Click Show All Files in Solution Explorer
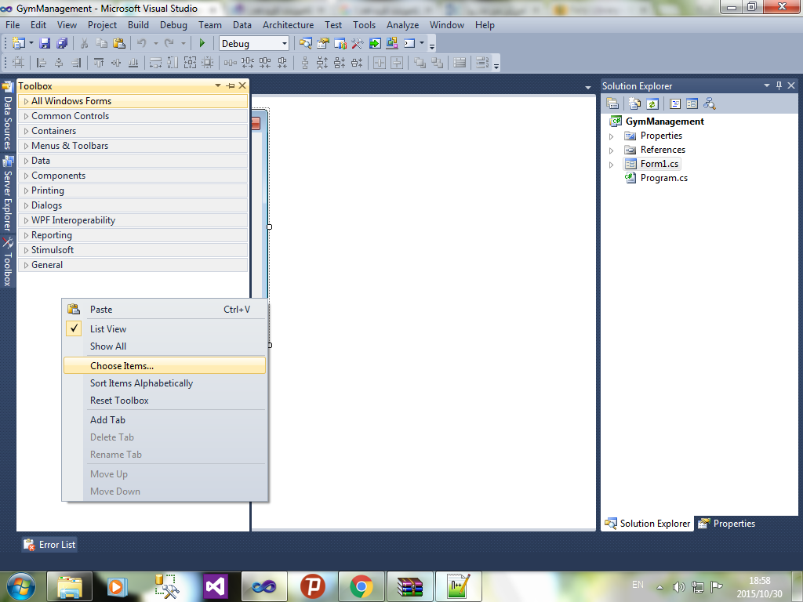The image size is (803, 602). click(x=635, y=103)
